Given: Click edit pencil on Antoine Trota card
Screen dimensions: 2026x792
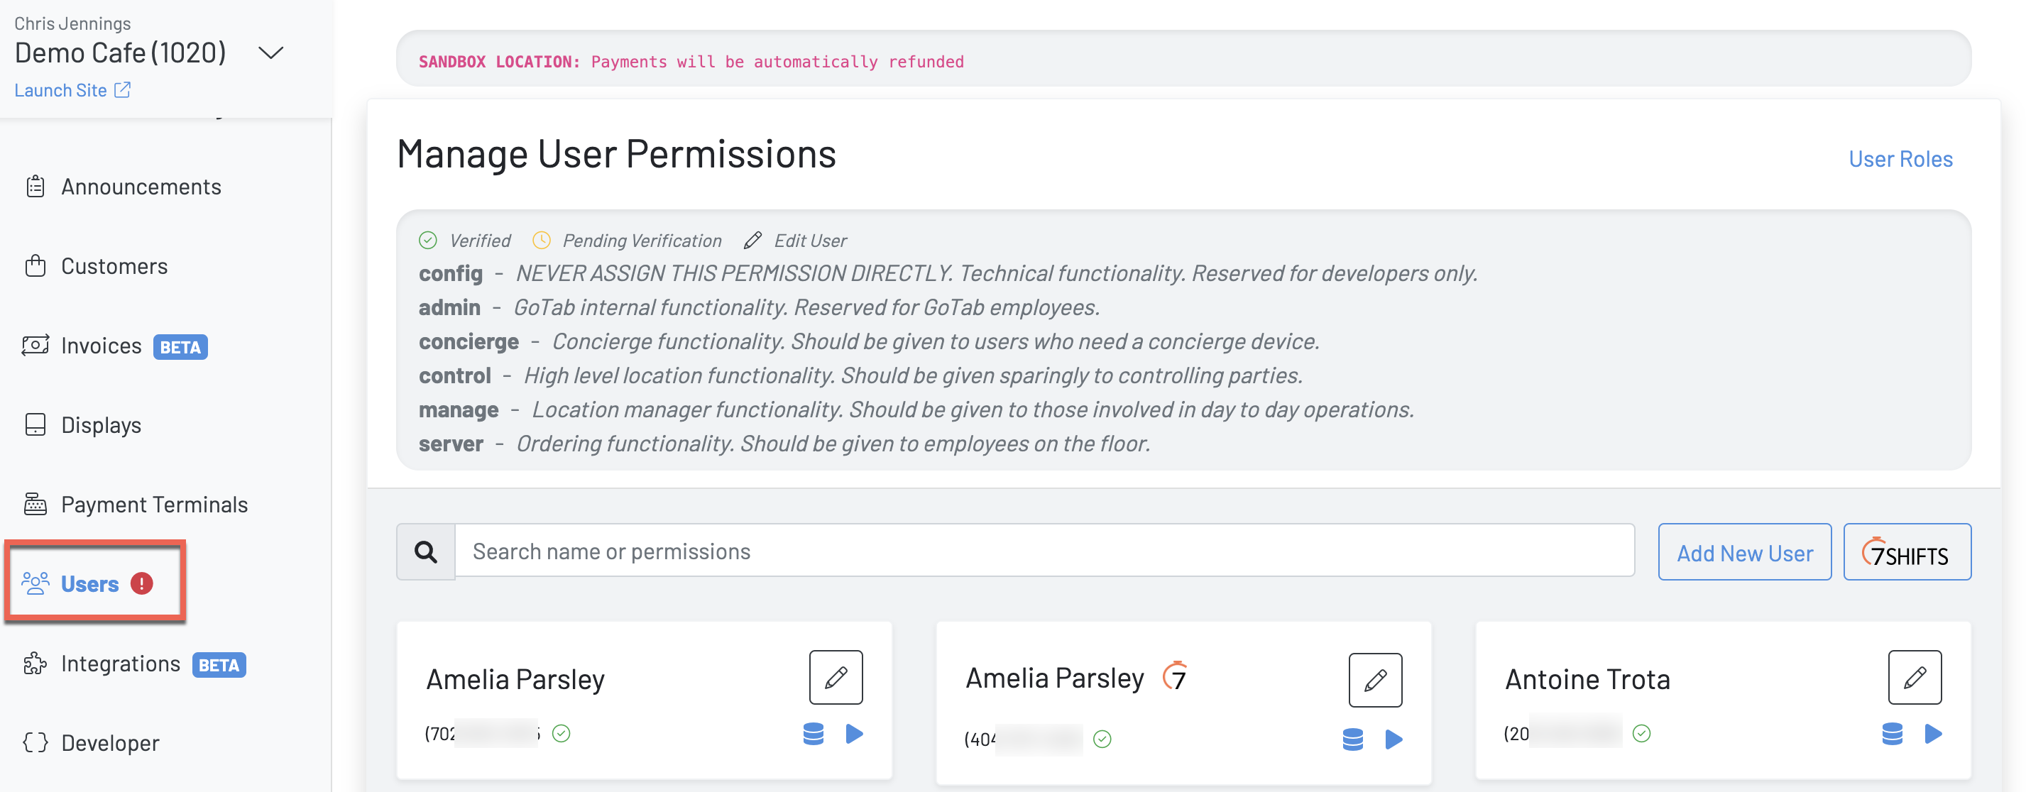Looking at the screenshot, I should [1914, 676].
